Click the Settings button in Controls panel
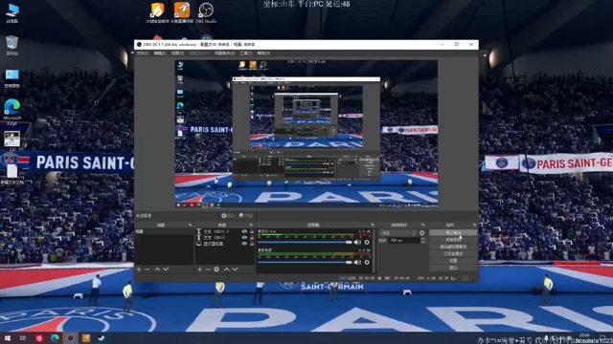The height and width of the screenshot is (344, 613). [453, 261]
